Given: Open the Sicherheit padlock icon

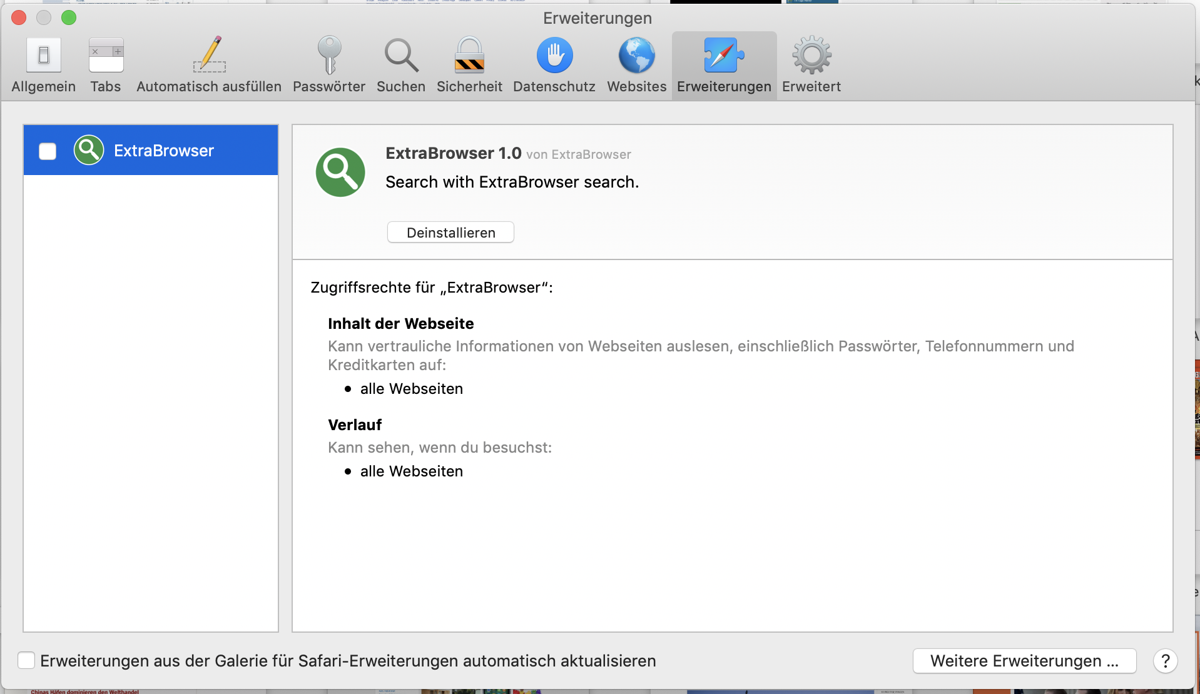Looking at the screenshot, I should [x=469, y=55].
